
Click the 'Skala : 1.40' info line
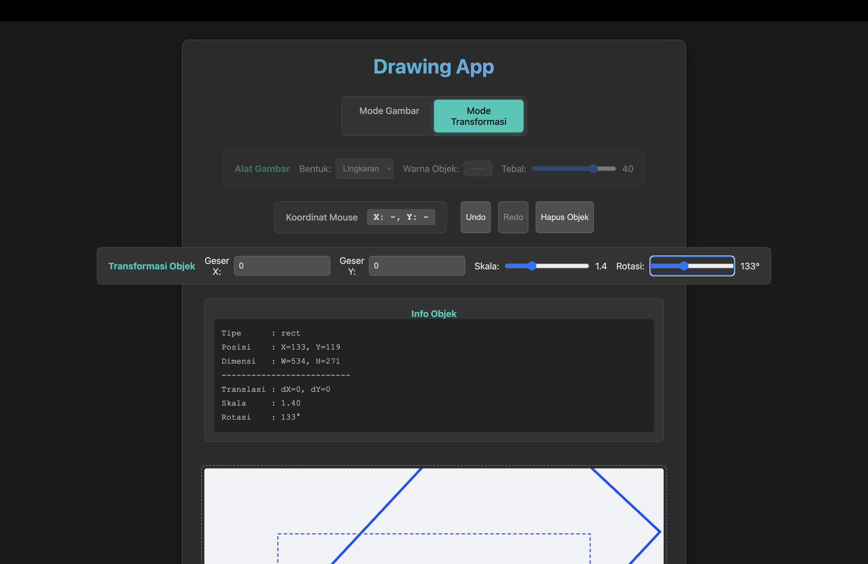click(261, 403)
